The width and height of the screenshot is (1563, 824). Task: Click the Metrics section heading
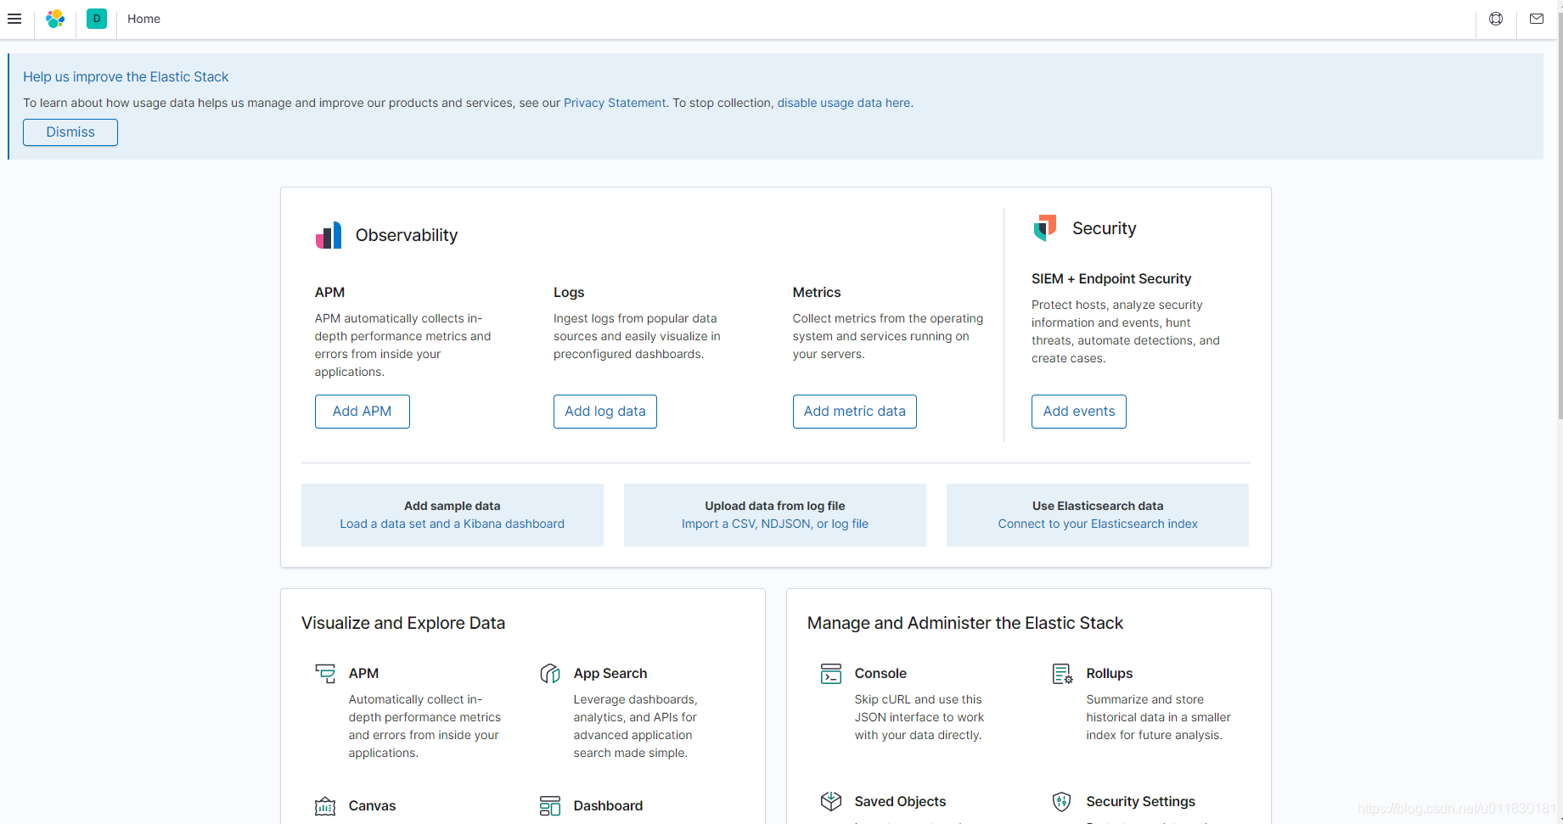click(817, 293)
